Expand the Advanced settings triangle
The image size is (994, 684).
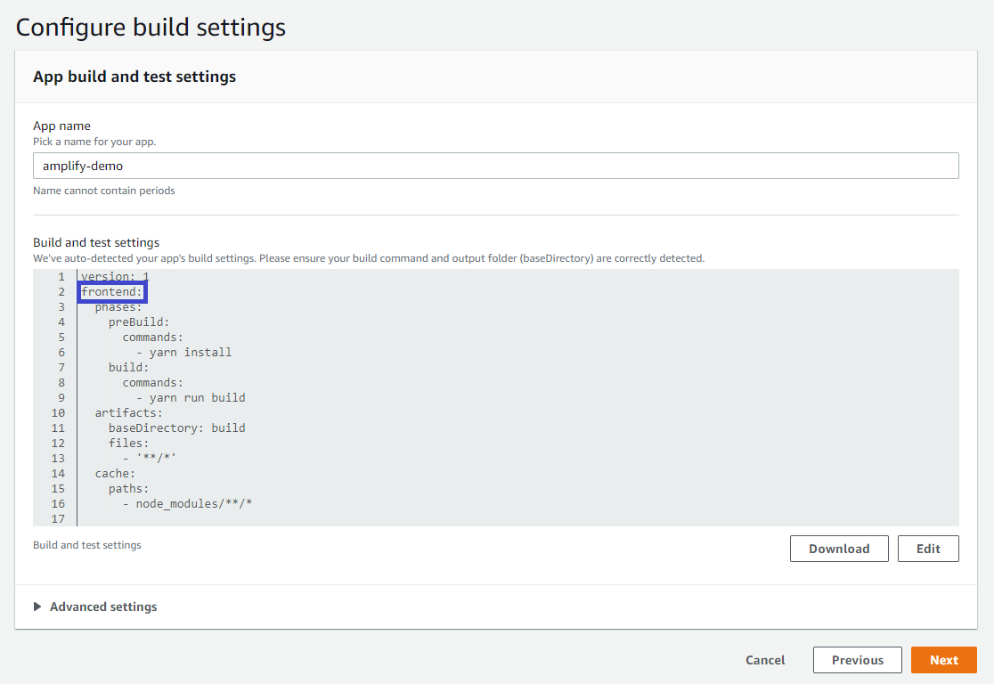tap(37, 607)
